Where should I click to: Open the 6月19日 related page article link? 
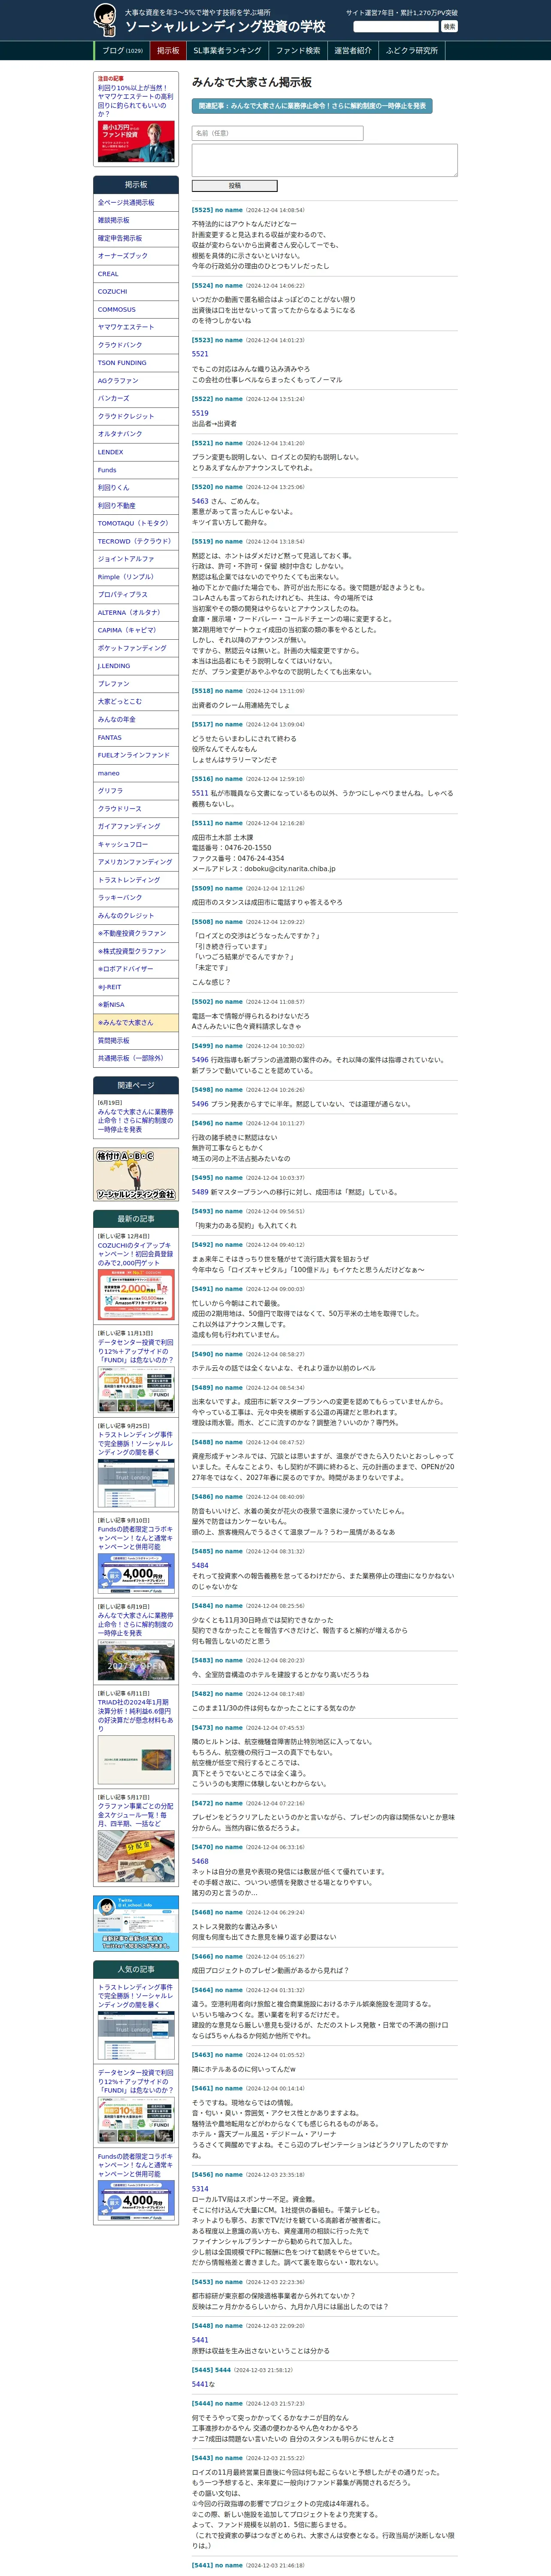(x=136, y=1120)
